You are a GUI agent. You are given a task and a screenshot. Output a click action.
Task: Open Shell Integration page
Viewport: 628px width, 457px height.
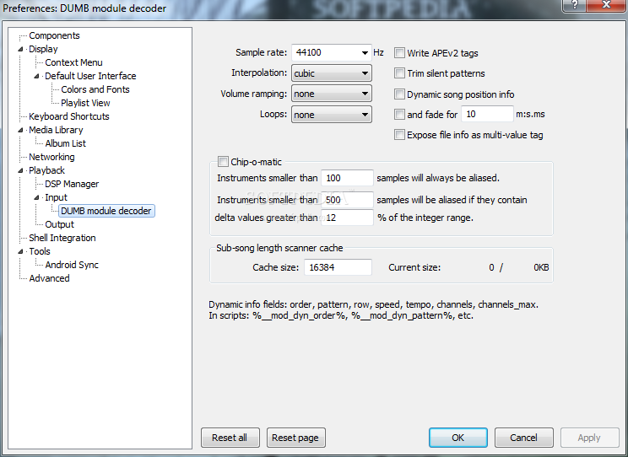62,238
